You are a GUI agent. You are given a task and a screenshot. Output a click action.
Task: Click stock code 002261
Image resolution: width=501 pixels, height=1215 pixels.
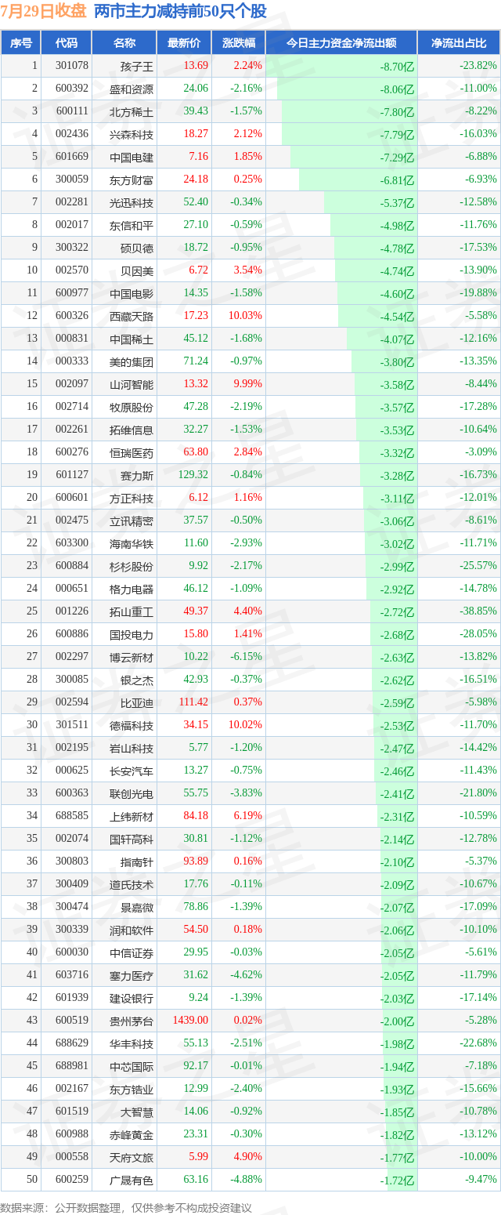(x=72, y=430)
